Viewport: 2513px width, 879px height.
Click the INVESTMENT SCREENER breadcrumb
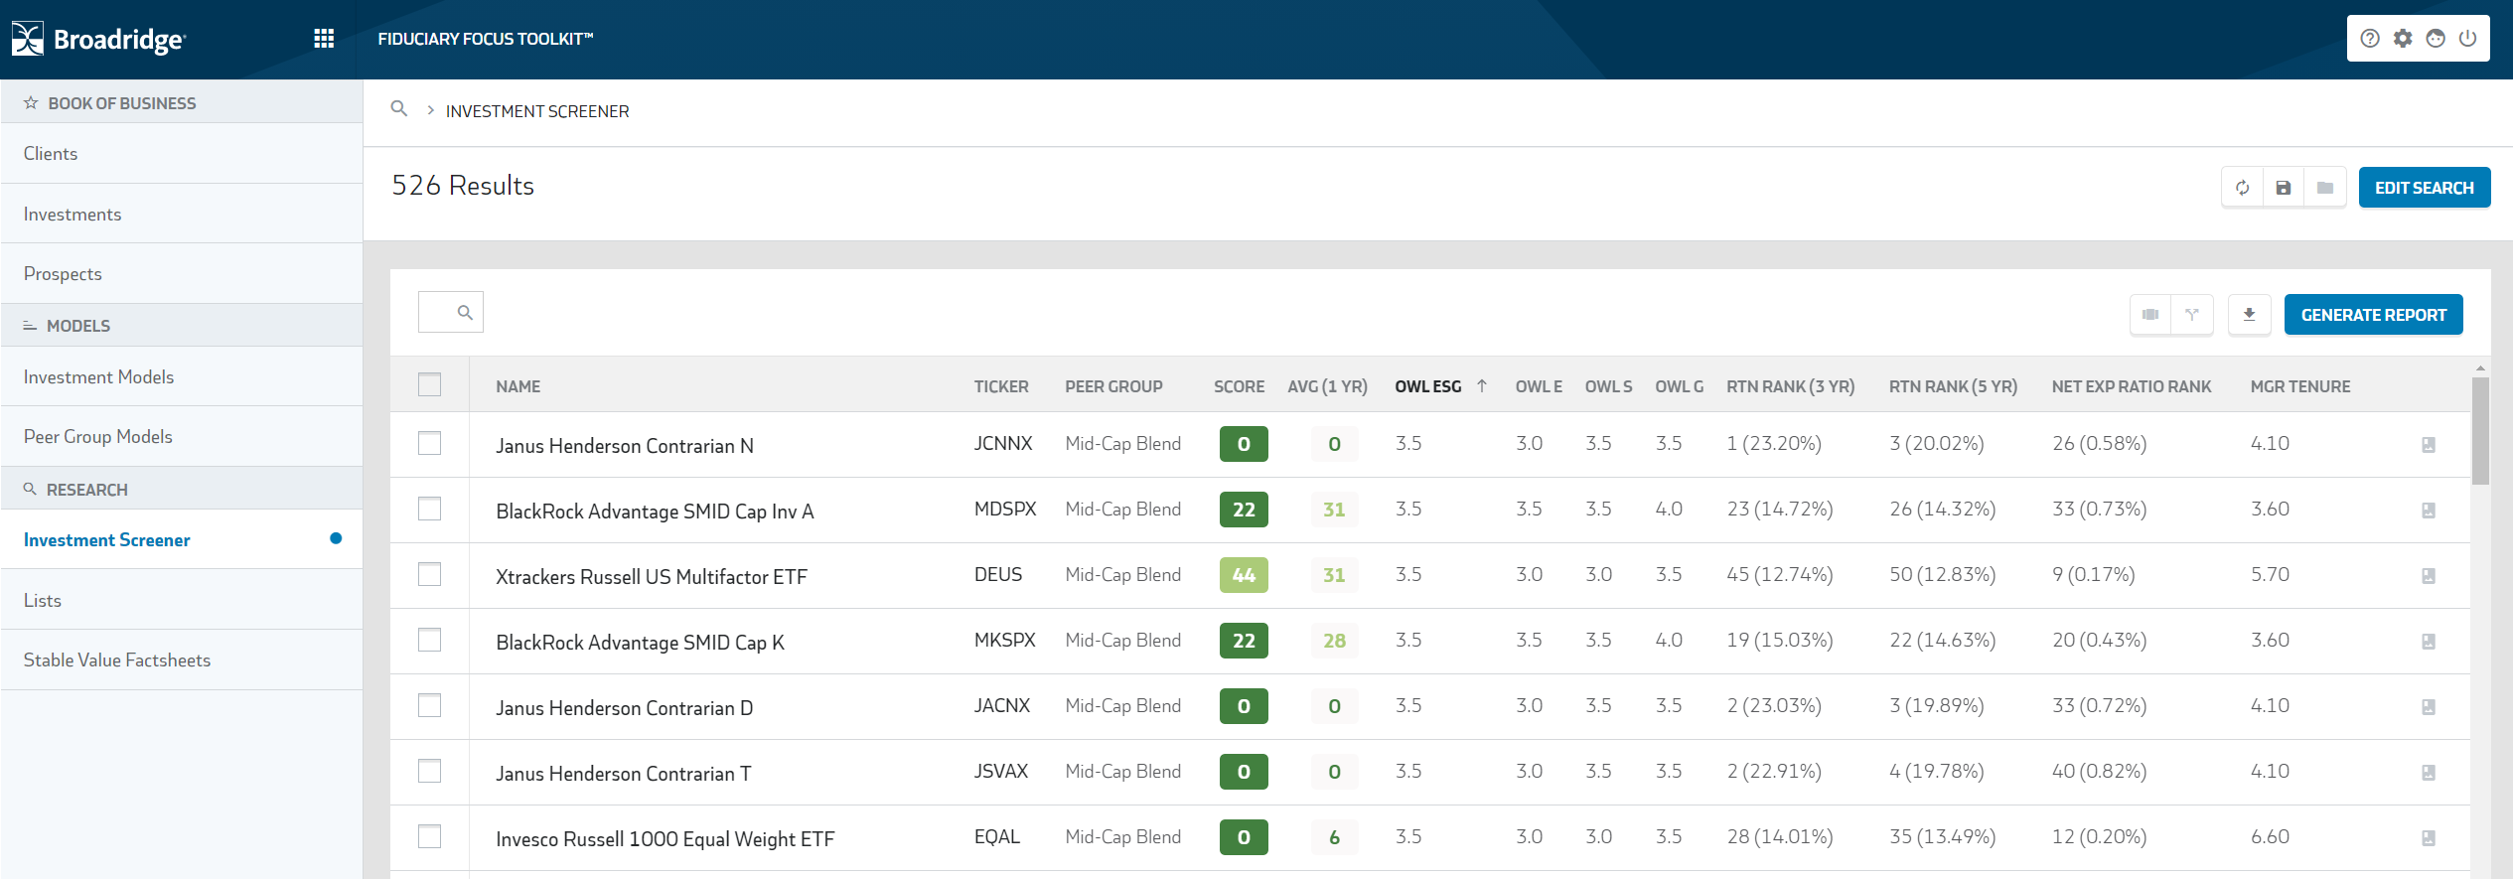(x=537, y=111)
